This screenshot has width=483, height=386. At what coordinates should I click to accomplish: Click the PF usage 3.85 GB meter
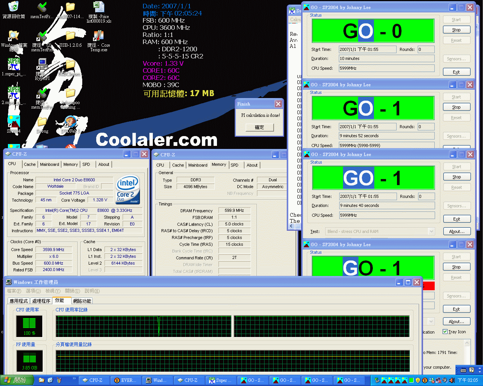tap(29, 361)
